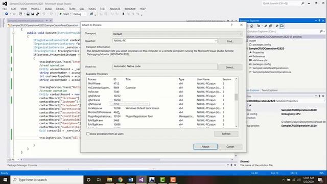Click the process list scroll down arrow
Screen dimensions: 327x184
coord(236,126)
